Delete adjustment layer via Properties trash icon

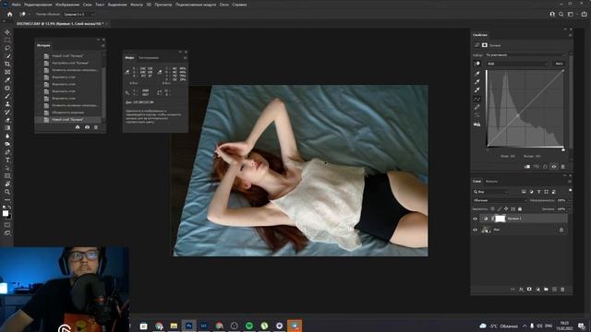562,166
